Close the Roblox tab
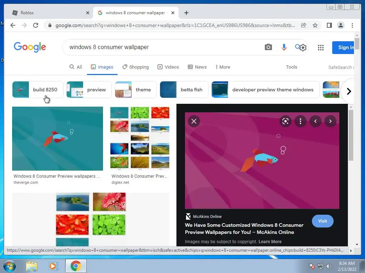Image resolution: width=365 pixels, height=273 pixels. pyautogui.click(x=88, y=13)
